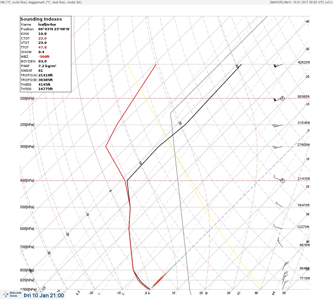Click the BOYDEN value '93.9'
The width and height of the screenshot is (333, 299).
pos(42,61)
